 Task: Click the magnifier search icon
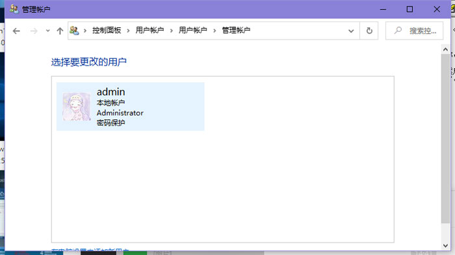point(398,30)
